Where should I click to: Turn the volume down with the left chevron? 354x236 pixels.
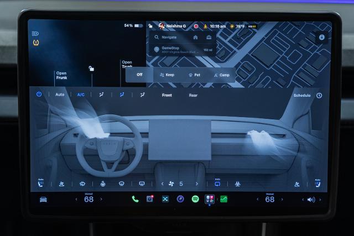coord(303,200)
